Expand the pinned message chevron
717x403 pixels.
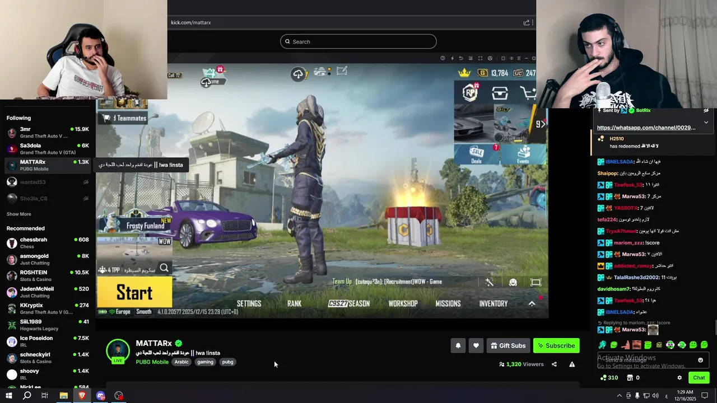point(706,122)
